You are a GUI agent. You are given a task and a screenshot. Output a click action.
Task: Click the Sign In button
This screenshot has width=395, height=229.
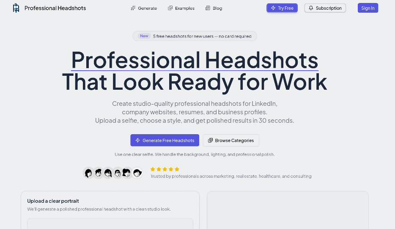pos(368,8)
